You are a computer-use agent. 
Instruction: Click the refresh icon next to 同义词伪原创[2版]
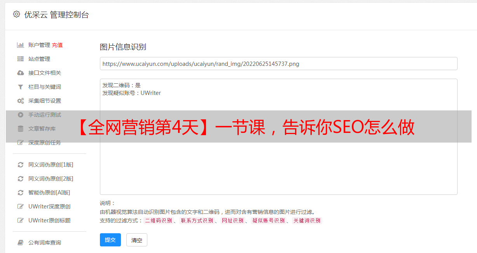point(21,179)
